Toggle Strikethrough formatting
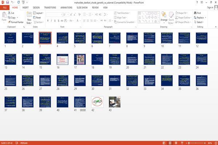 (x=62, y=21)
